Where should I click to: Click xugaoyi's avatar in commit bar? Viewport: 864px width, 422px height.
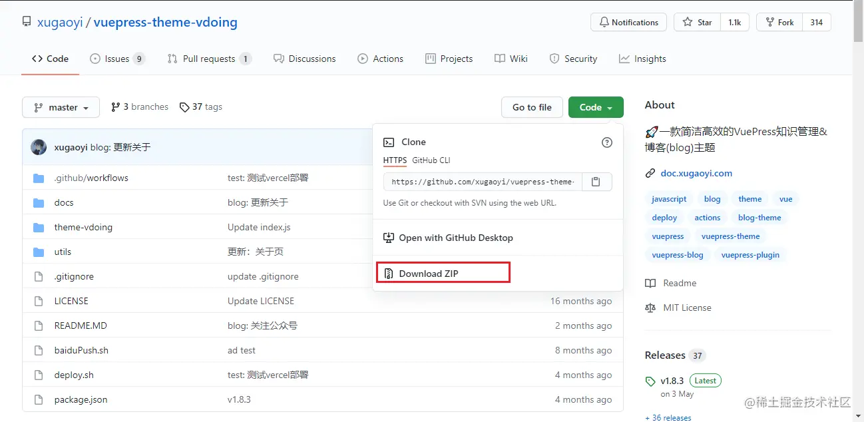click(39, 147)
